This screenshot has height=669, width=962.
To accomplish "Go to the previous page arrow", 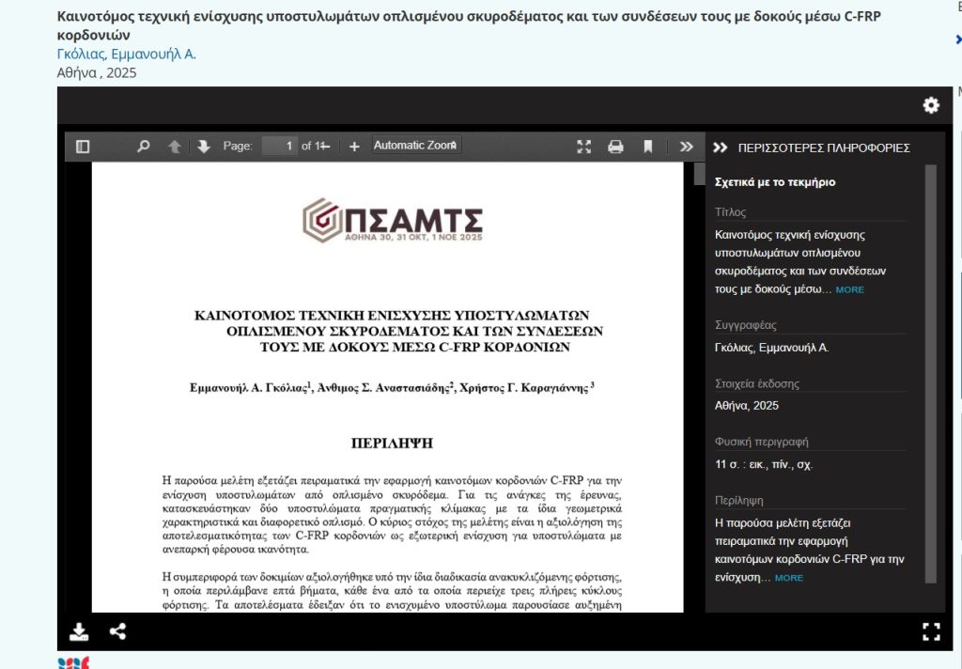I will tap(174, 146).
